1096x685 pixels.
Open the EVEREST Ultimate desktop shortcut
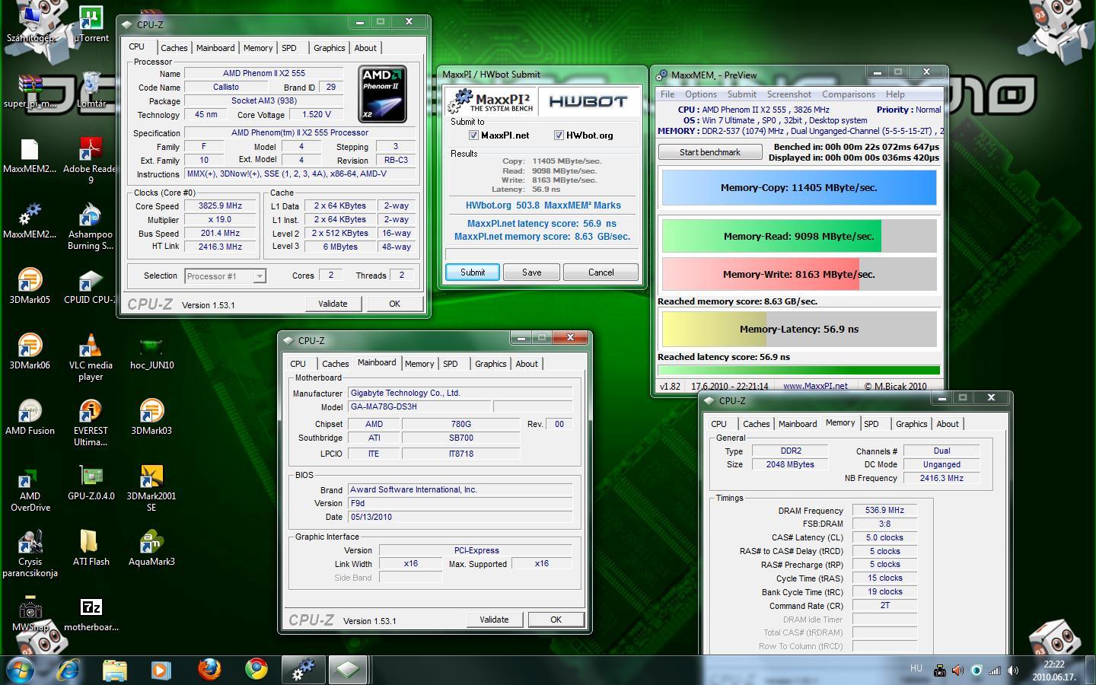[x=91, y=422]
